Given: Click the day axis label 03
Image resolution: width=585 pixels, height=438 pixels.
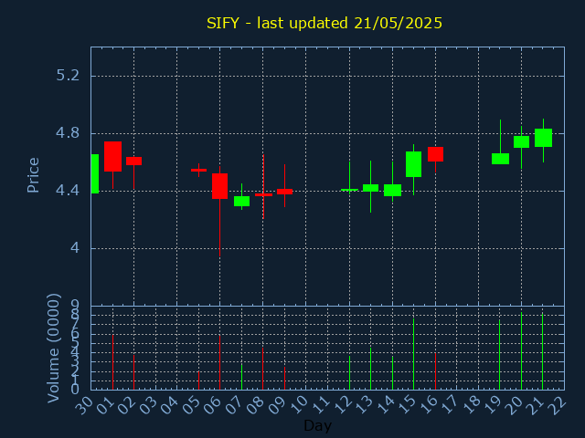Looking at the screenshot, I should tap(148, 404).
